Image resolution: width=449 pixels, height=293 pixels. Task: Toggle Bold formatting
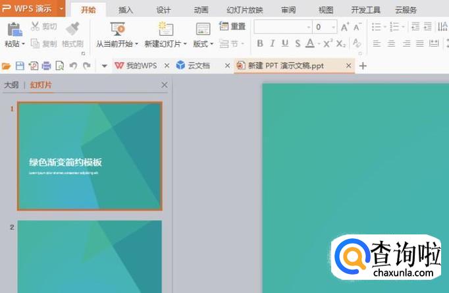point(260,43)
